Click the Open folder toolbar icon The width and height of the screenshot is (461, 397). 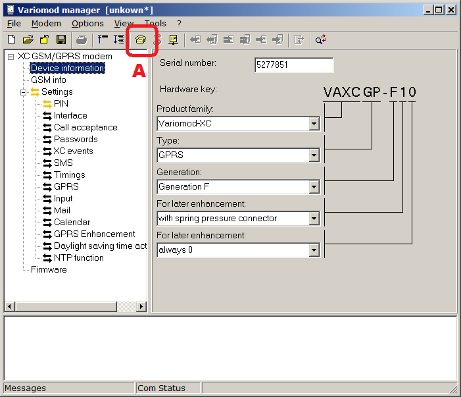[x=28, y=40]
